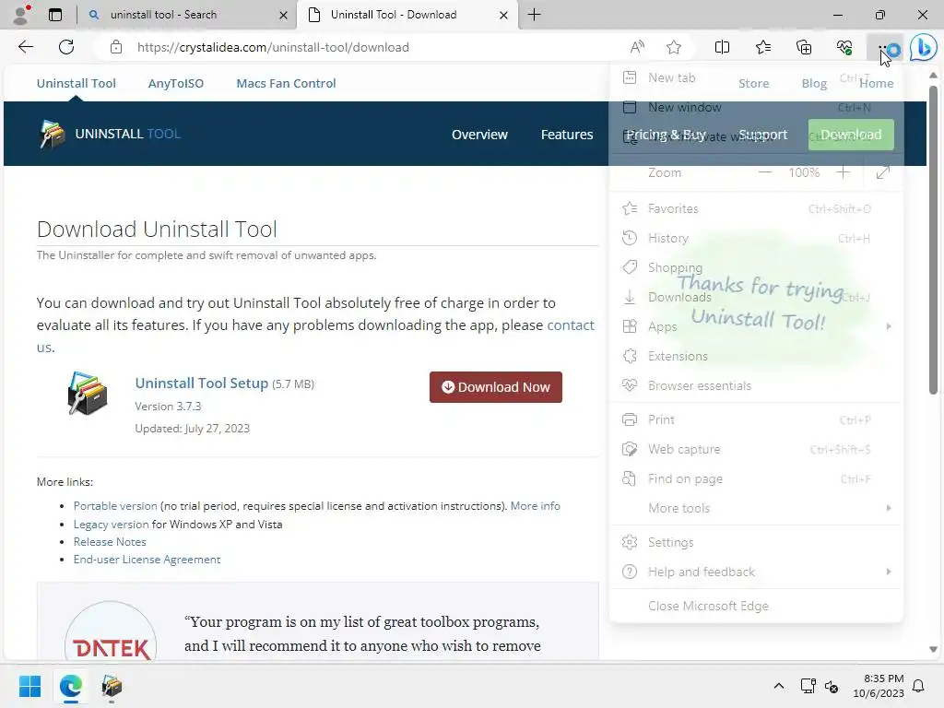Select Print from Edge menu
Screen dimensions: 944x708
(756, 419)
